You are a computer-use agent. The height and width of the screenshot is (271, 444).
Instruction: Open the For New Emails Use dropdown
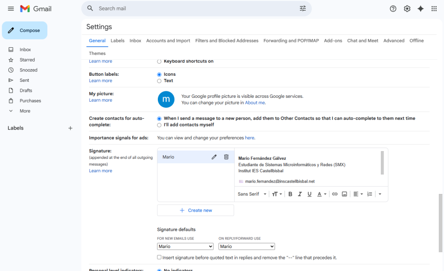(185, 246)
